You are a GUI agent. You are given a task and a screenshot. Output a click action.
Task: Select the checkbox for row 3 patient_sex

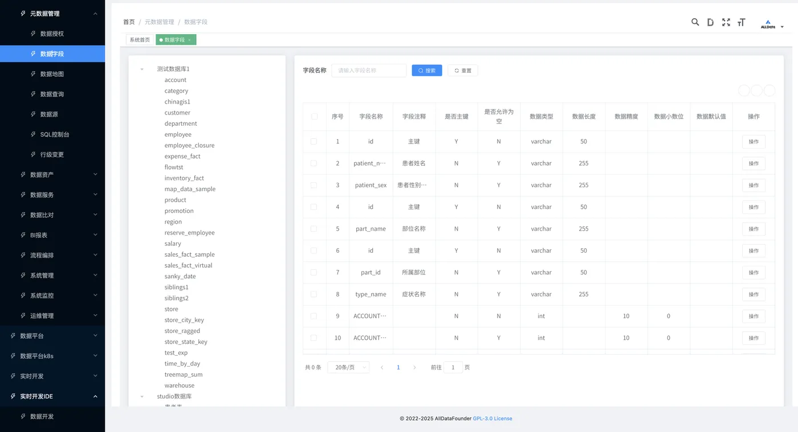tap(313, 185)
